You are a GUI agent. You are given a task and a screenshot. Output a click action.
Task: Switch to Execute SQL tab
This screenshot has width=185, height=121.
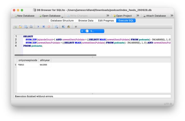pos(126,21)
